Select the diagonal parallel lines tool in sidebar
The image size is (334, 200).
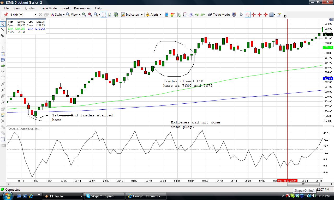click(3, 102)
